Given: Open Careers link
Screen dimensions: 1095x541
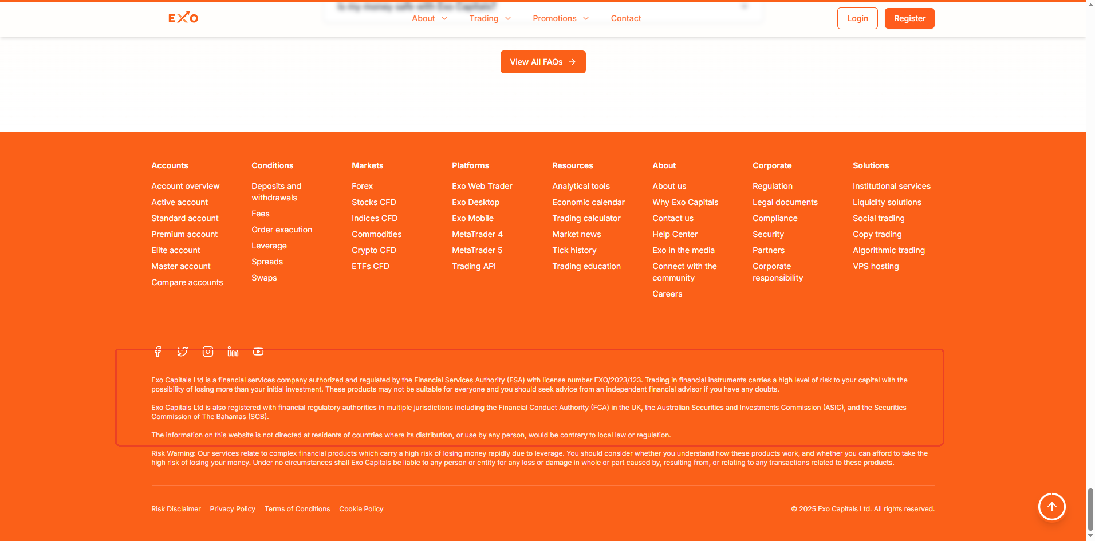Looking at the screenshot, I should coord(668,294).
